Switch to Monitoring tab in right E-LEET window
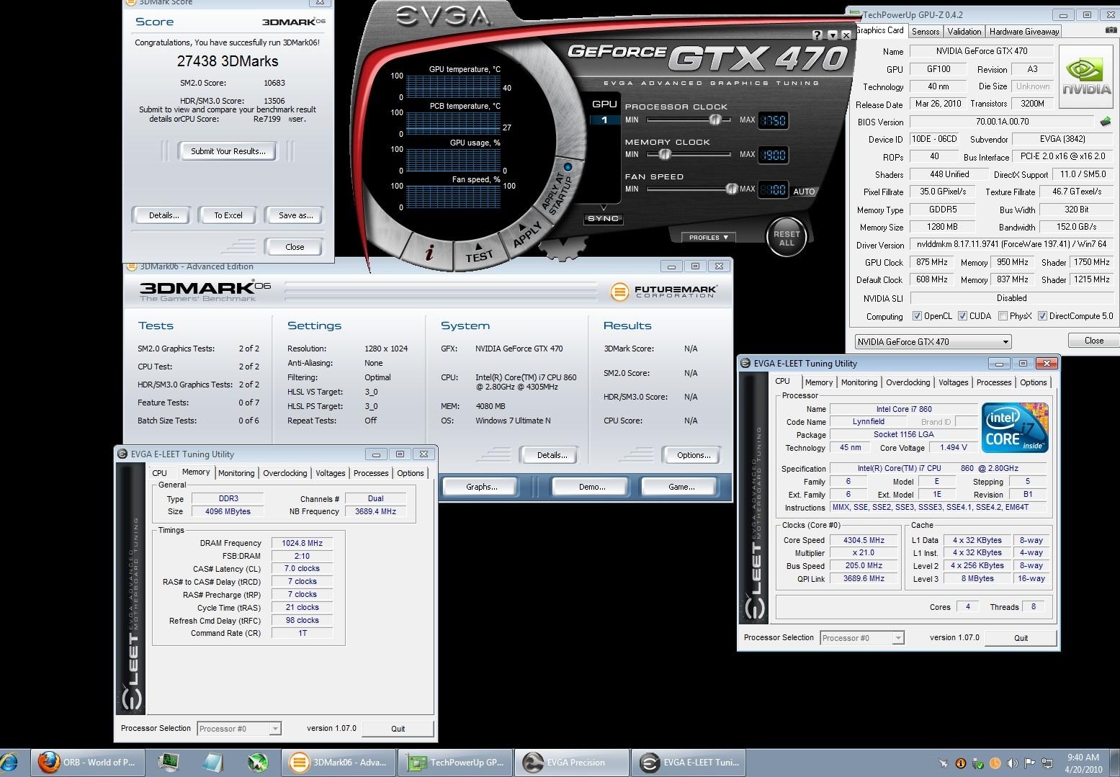Screen dimensions: 1120x777 coord(859,382)
